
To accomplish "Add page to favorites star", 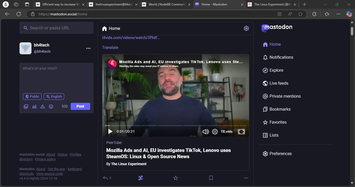I will click(x=300, y=14).
